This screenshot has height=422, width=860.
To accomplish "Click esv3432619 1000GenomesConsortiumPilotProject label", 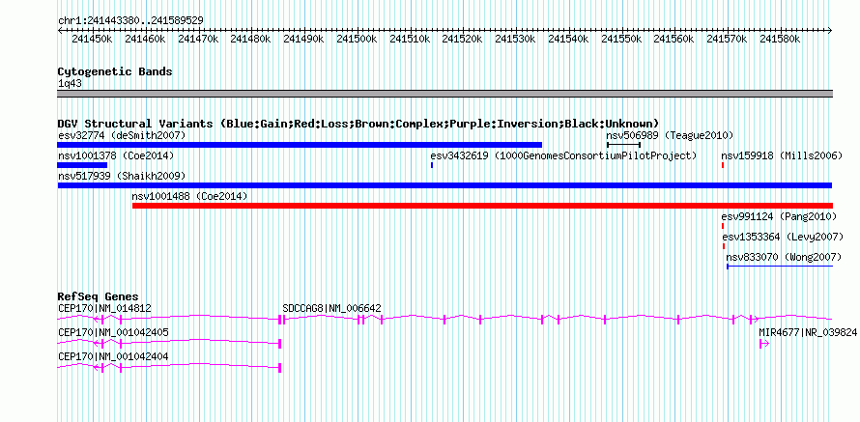I will (563, 155).
